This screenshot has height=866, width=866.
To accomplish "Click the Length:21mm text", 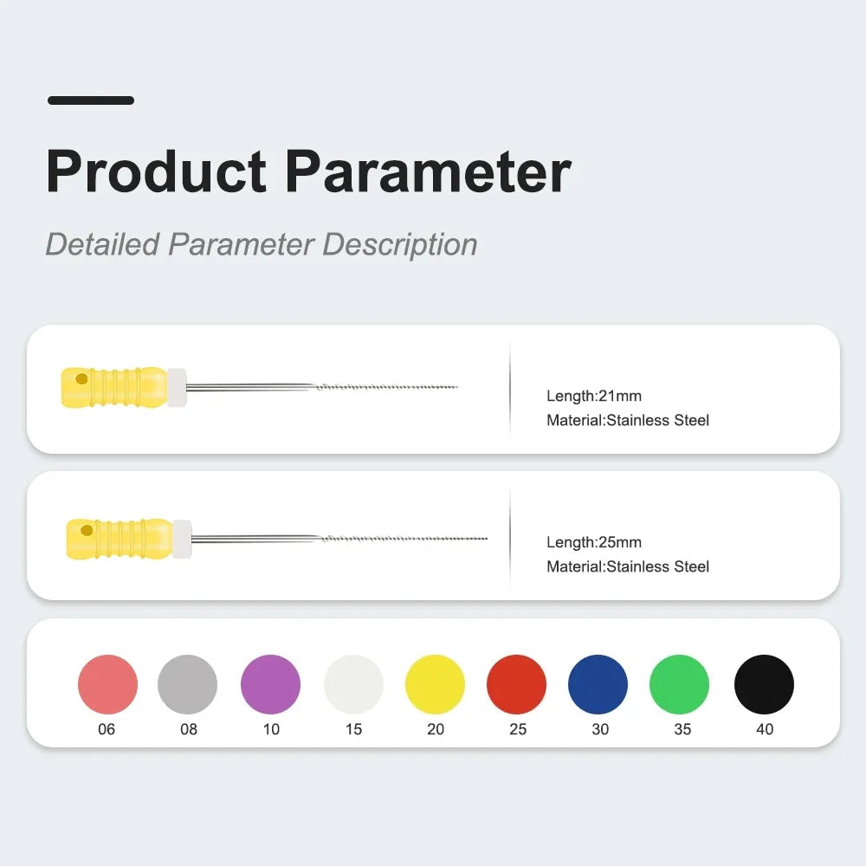I will click(594, 396).
